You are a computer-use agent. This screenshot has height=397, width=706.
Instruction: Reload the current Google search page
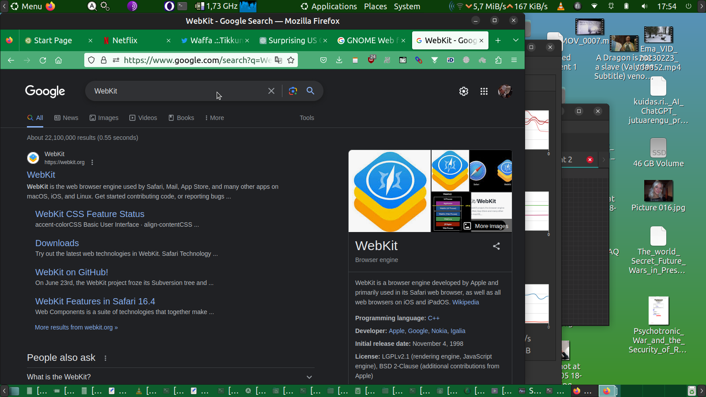click(x=43, y=60)
